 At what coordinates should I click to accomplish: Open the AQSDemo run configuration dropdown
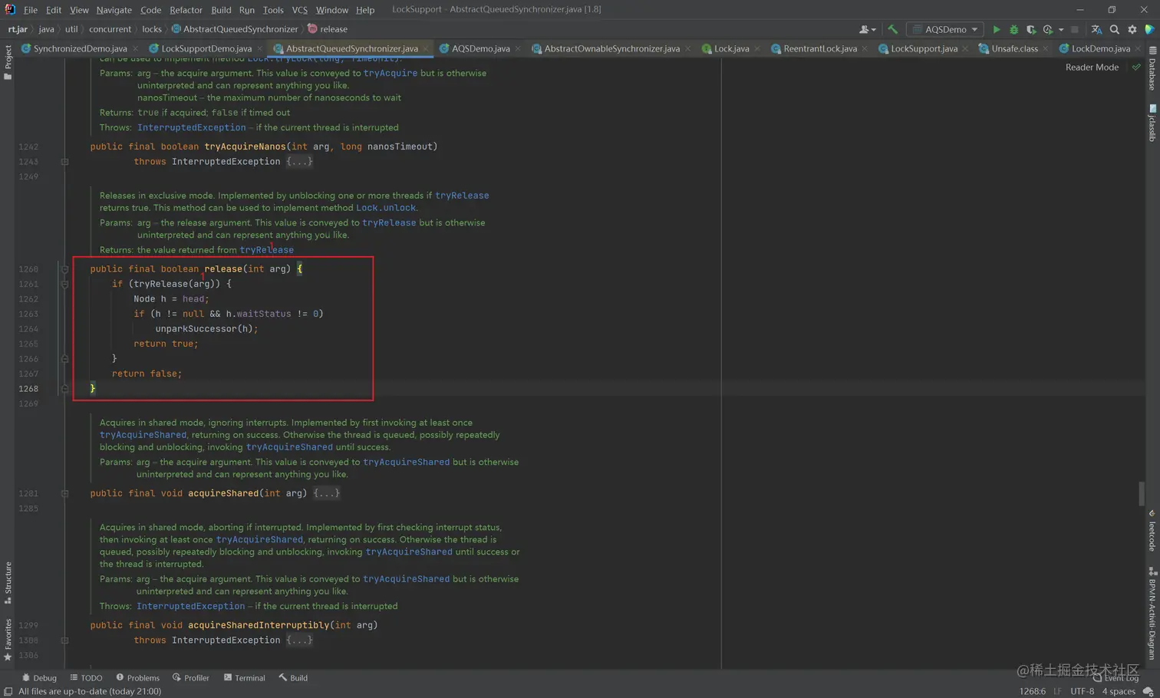pos(945,29)
